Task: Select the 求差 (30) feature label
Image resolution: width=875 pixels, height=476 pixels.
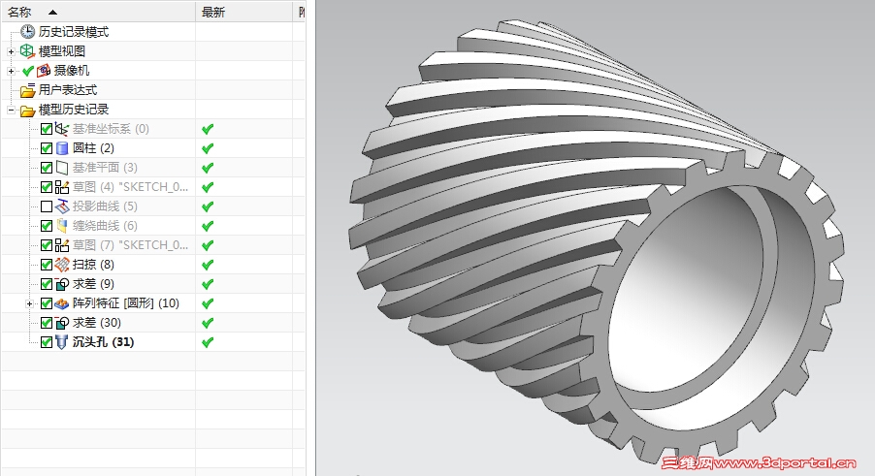Action: click(97, 323)
